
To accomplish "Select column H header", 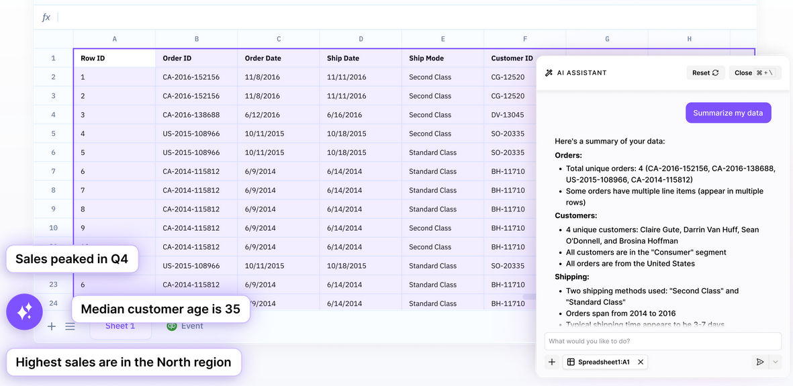I will (x=690, y=39).
